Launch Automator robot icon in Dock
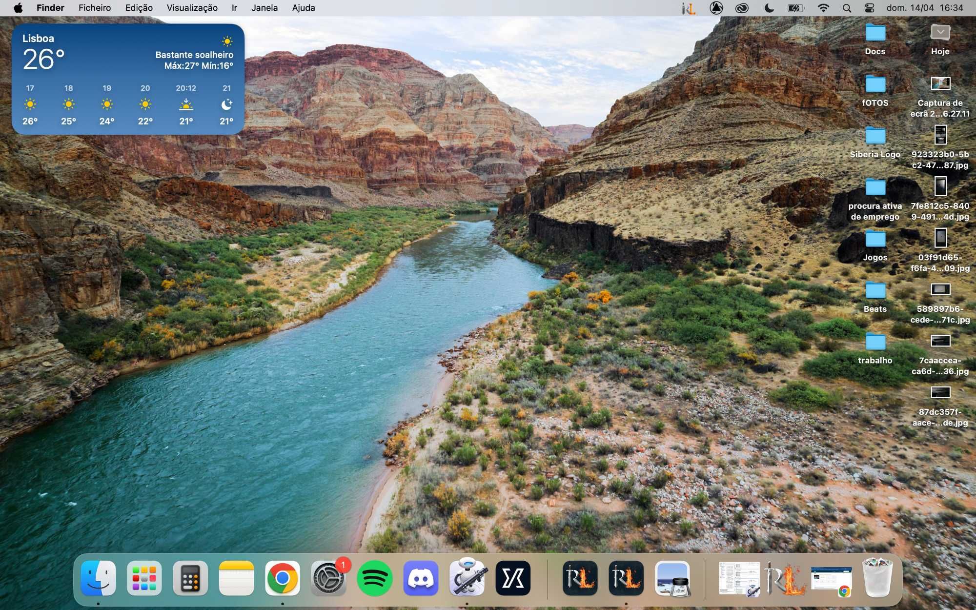Screen dimensions: 976x610 click(x=467, y=578)
